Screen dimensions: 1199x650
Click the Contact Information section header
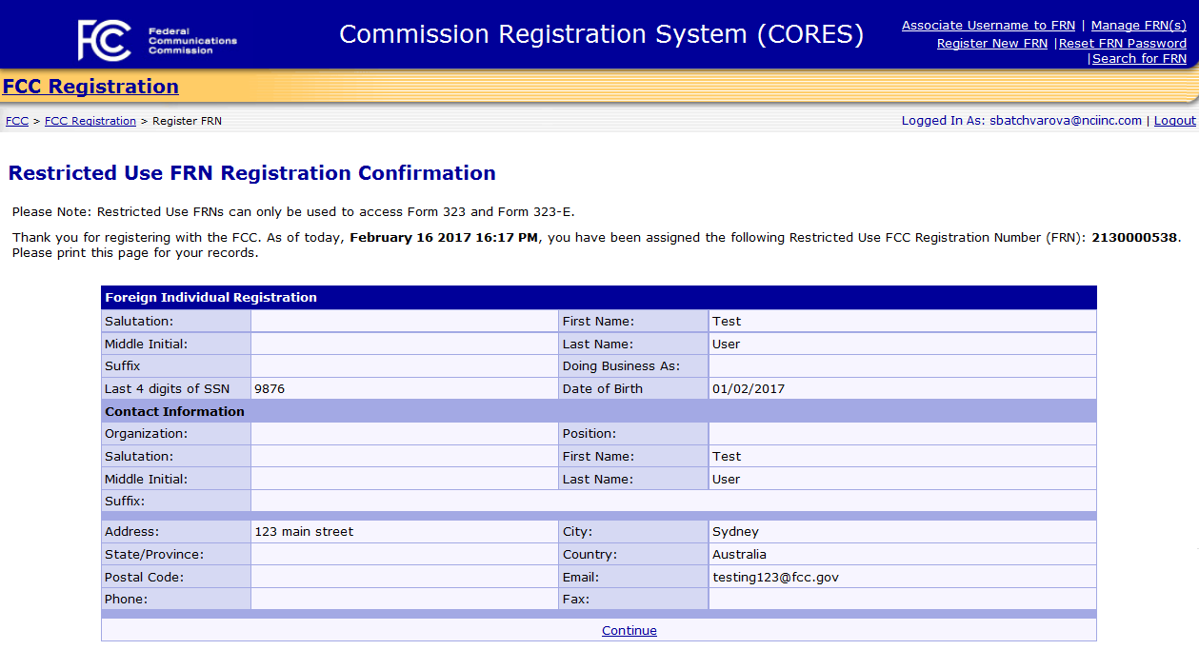click(174, 412)
